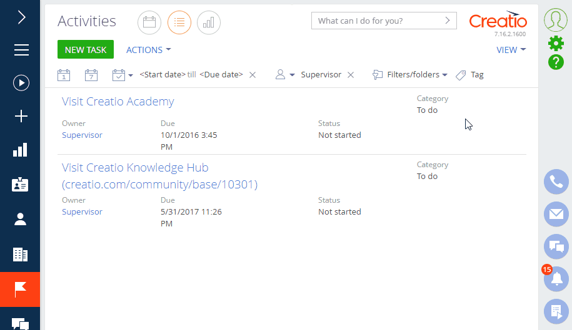Open the green help question icon
The height and width of the screenshot is (330, 572).
[556, 62]
